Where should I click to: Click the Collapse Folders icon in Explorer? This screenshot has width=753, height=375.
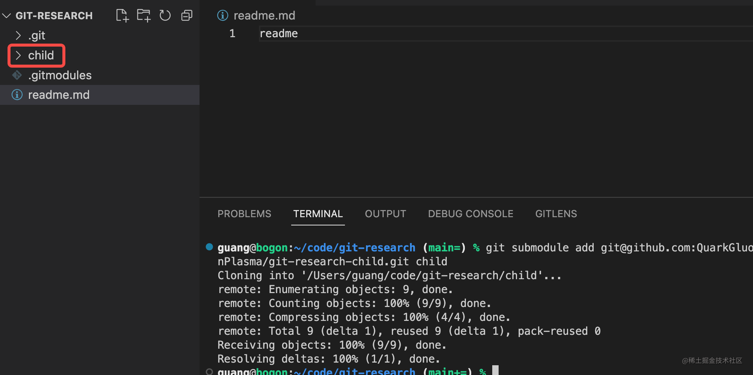187,15
